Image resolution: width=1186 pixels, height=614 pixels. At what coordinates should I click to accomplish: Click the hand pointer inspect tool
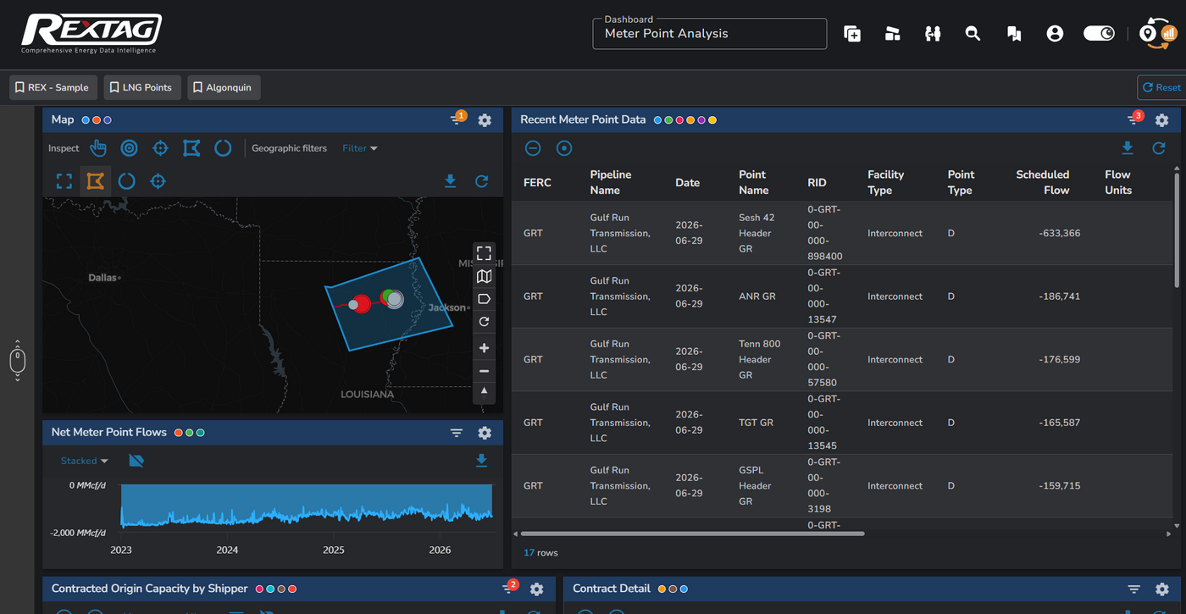(x=98, y=148)
